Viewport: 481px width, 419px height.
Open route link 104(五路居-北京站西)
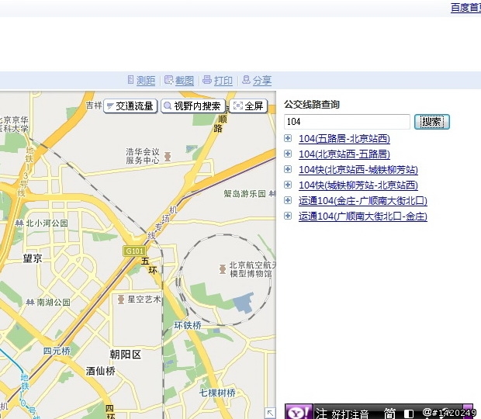point(344,139)
